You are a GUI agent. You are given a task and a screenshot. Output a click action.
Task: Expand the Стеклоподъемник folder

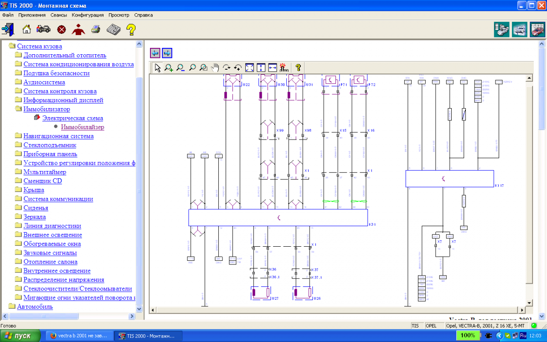[x=18, y=145]
